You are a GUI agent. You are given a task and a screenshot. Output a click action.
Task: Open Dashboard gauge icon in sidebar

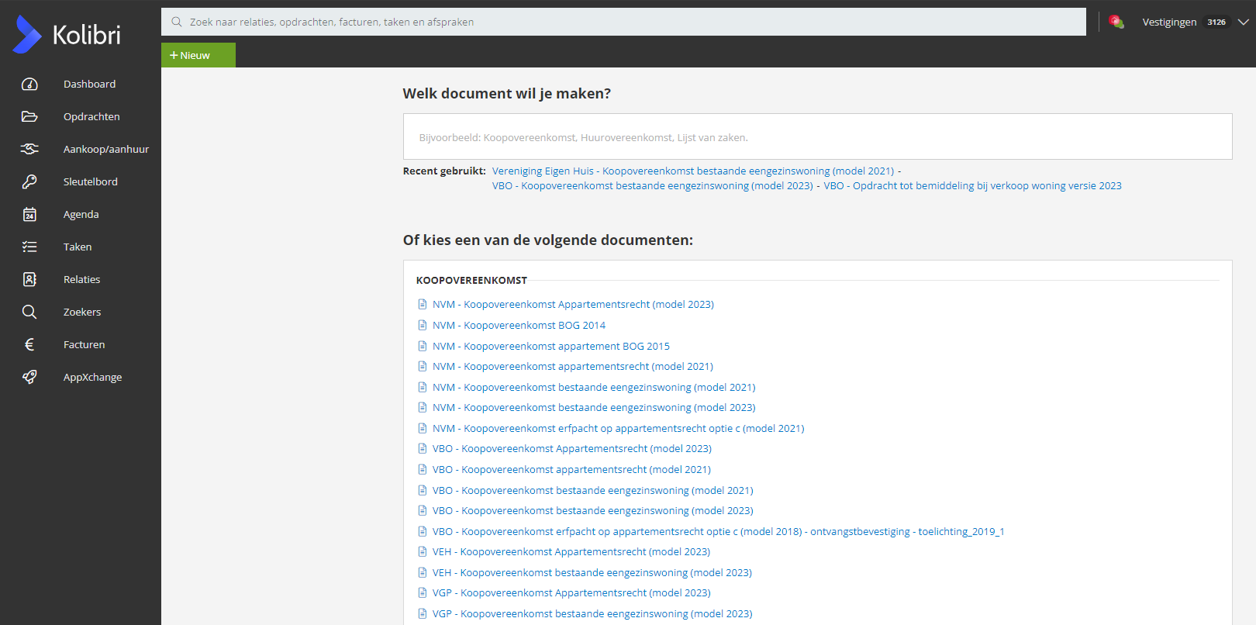click(x=29, y=84)
